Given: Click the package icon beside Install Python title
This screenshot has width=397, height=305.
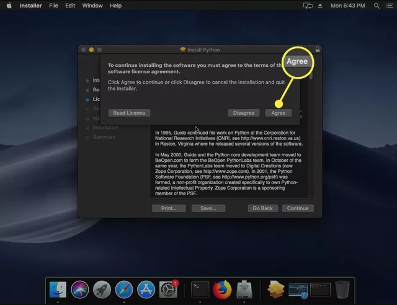Looking at the screenshot, I should pos(182,50).
